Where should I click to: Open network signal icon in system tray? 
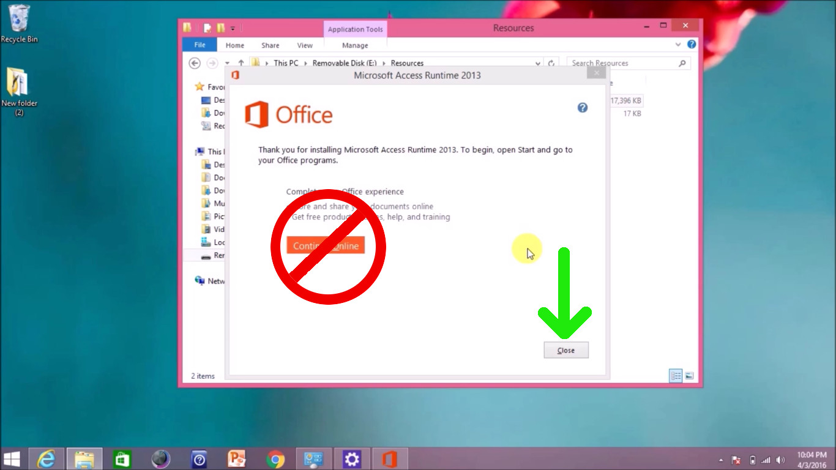tap(766, 460)
